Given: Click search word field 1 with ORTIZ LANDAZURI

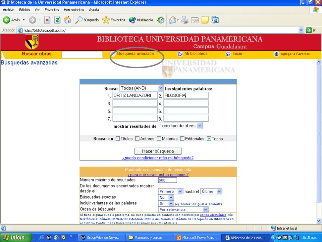Looking at the screenshot, I should [135, 95].
